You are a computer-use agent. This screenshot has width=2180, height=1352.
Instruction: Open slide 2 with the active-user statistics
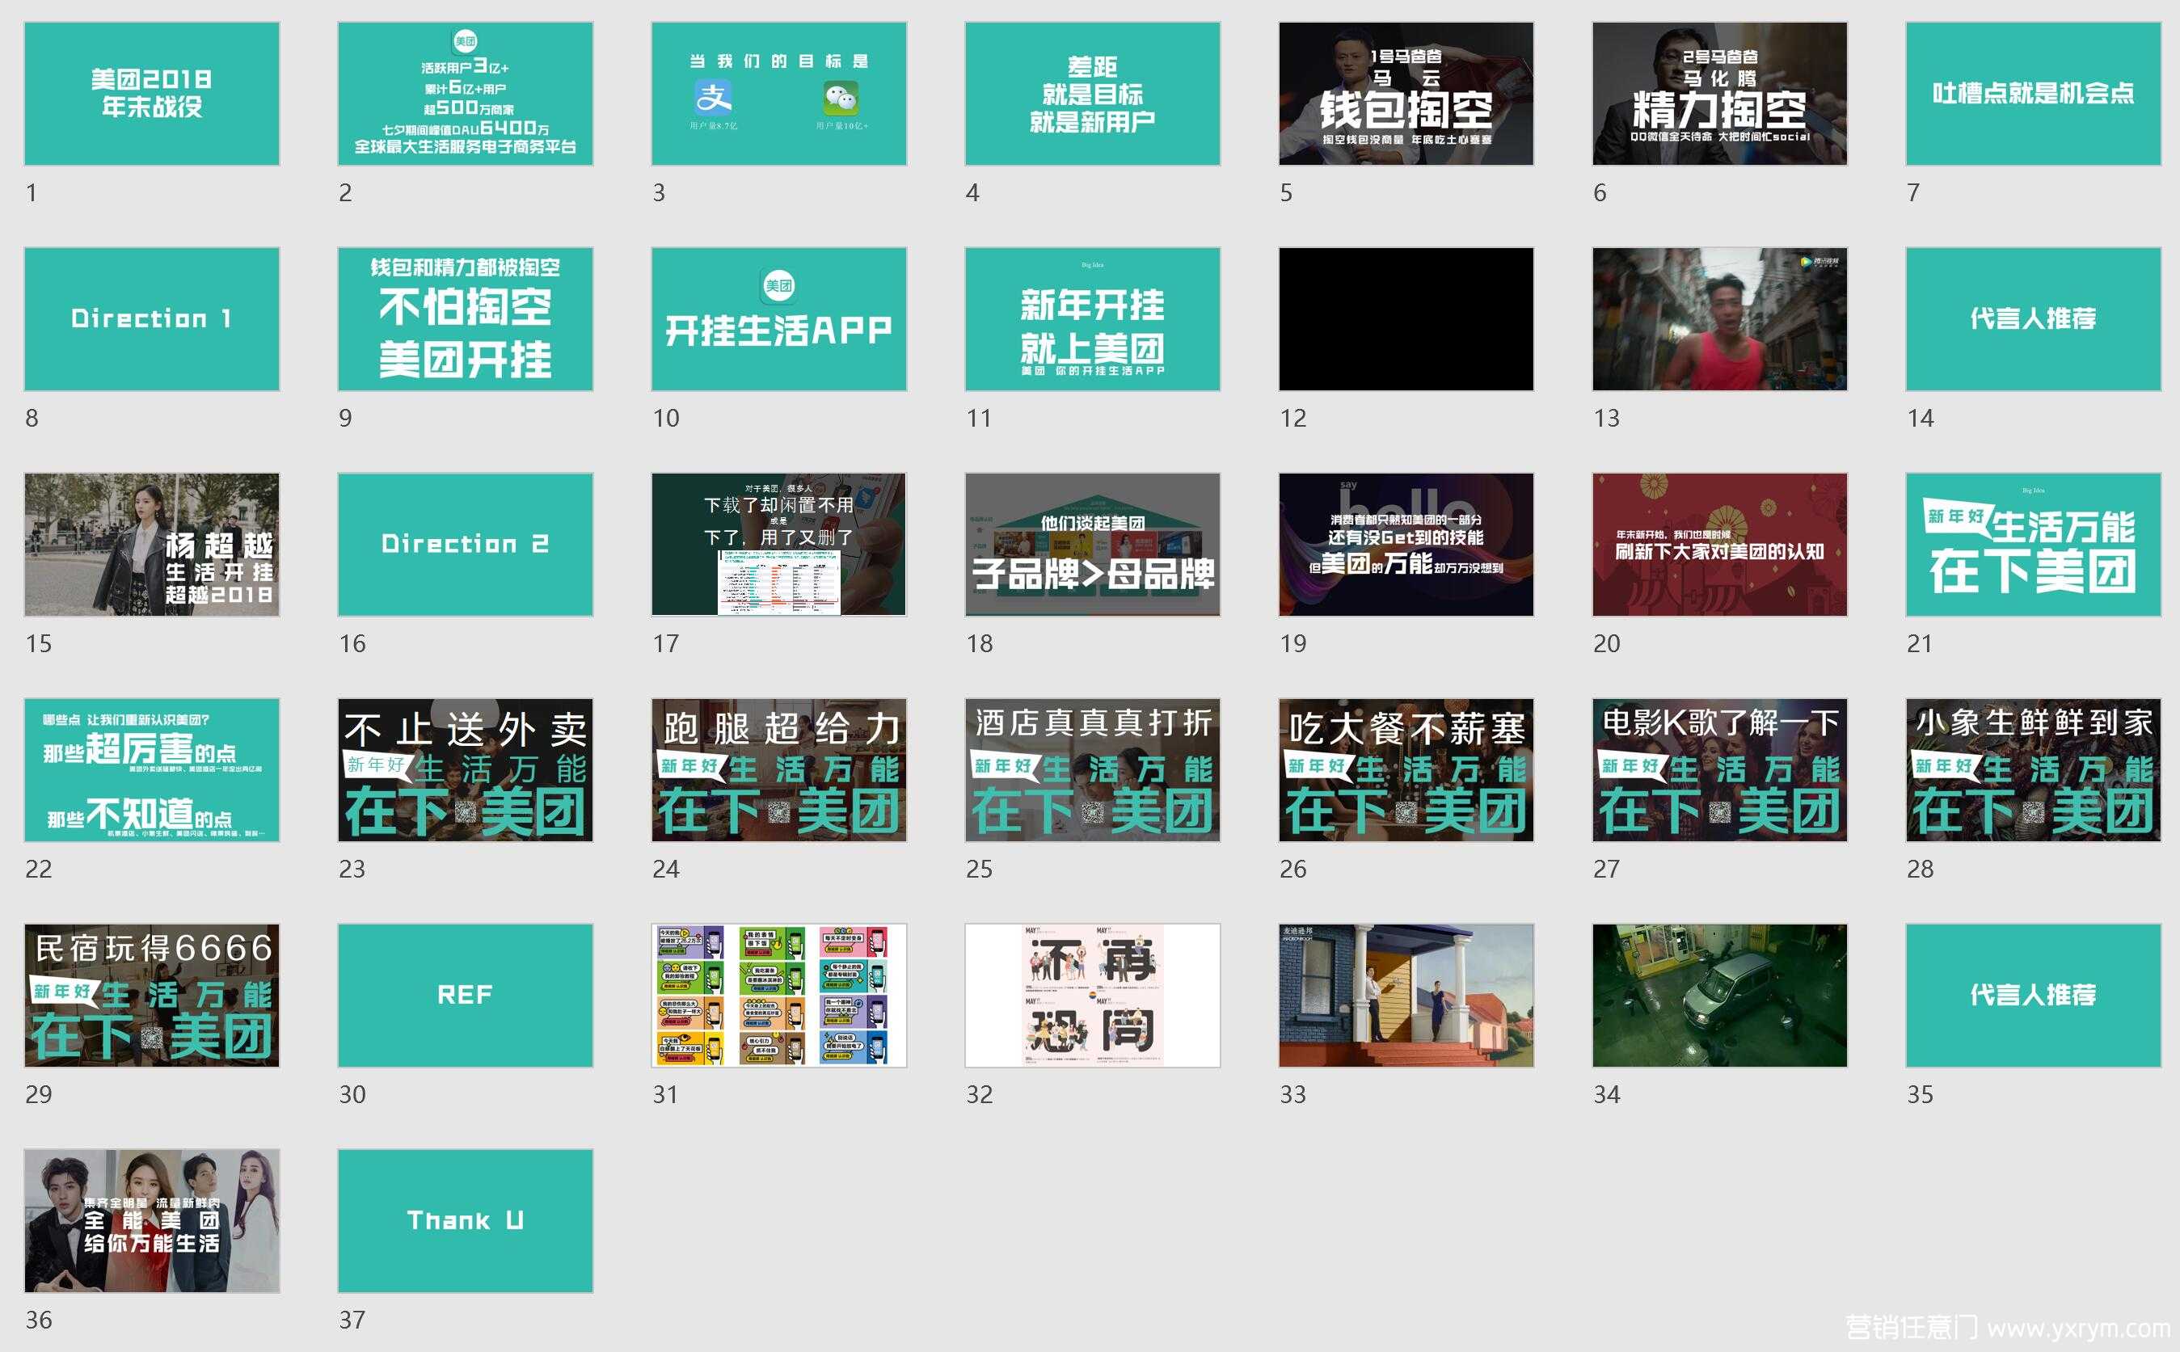coord(465,94)
